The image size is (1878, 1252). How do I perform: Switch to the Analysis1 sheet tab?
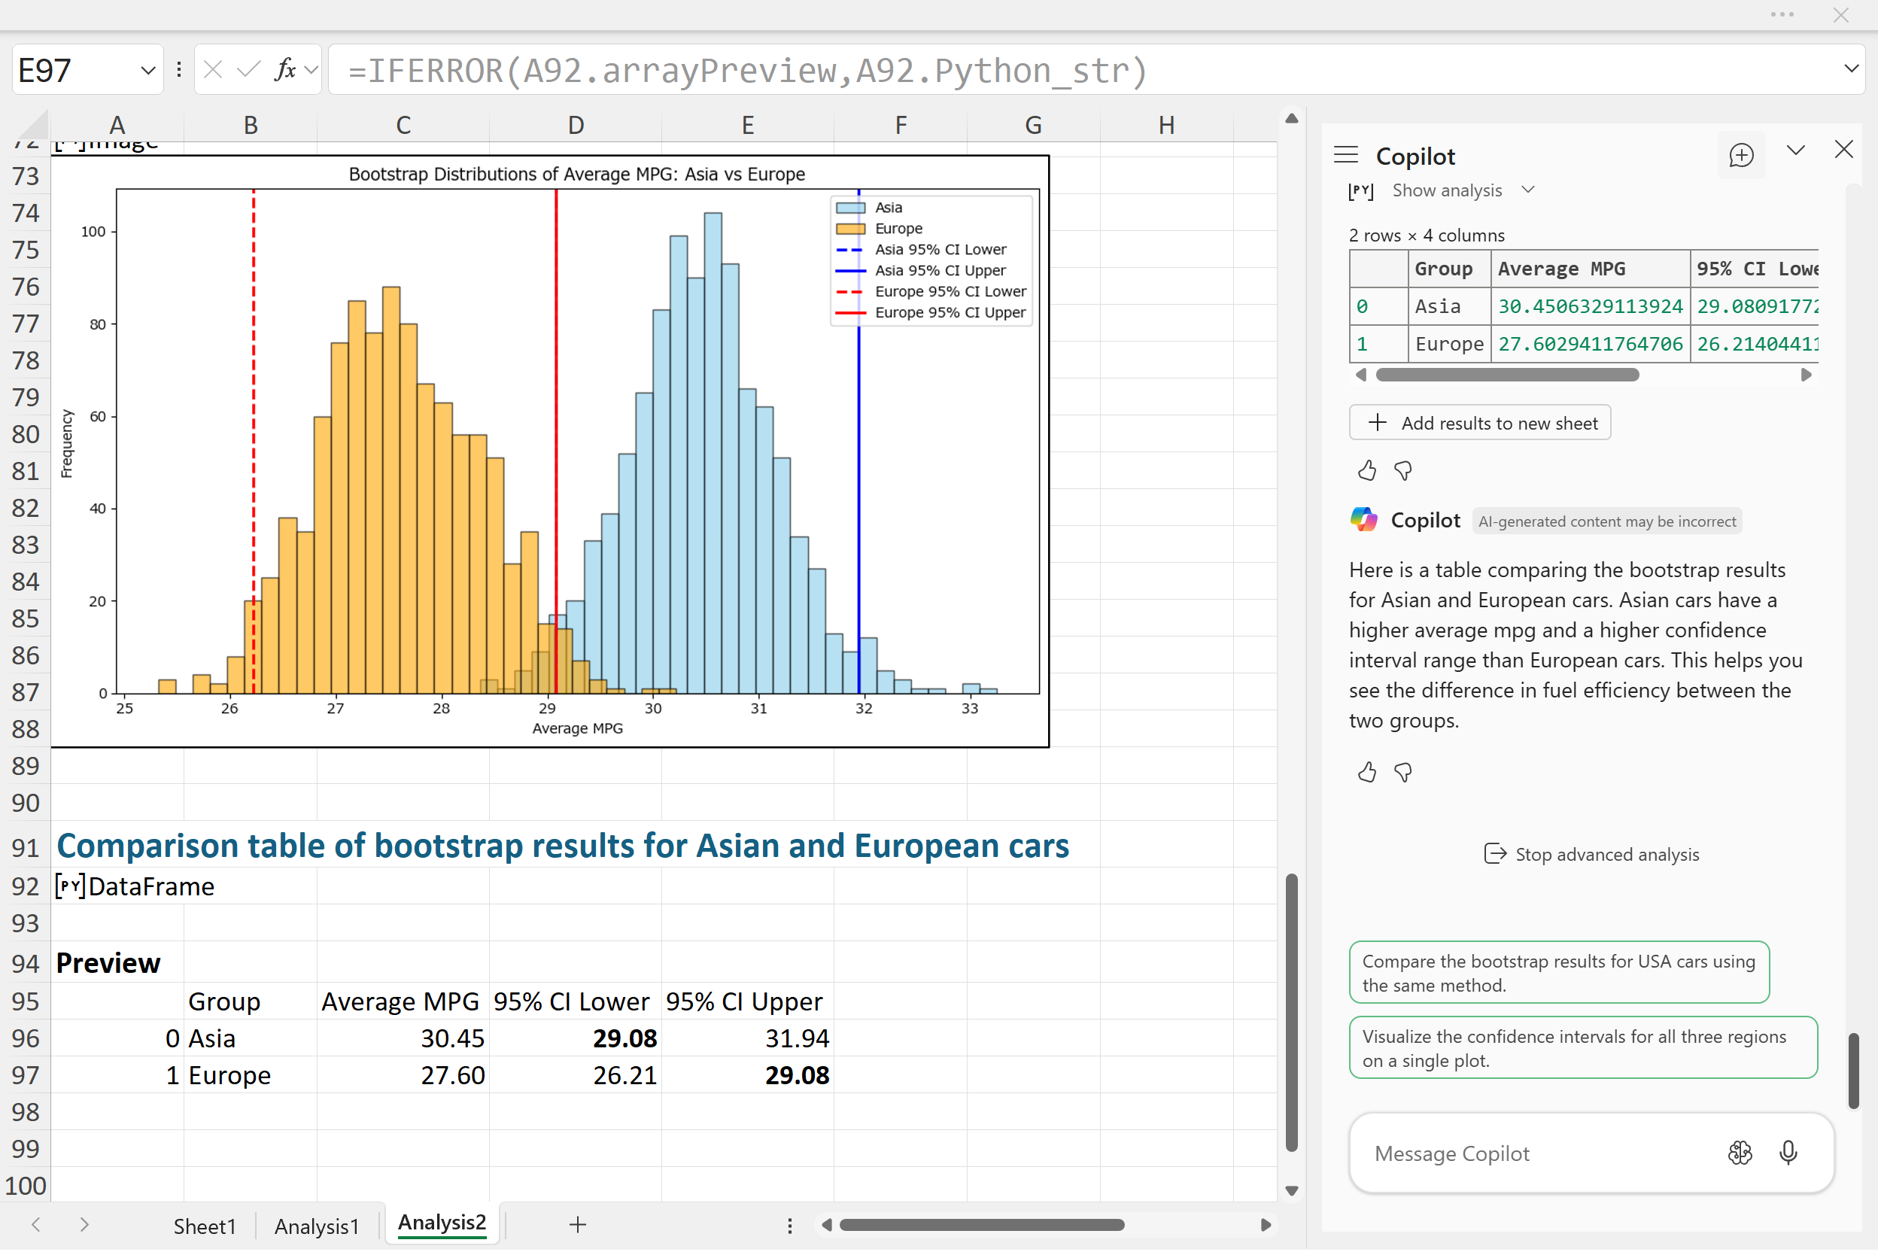[316, 1226]
